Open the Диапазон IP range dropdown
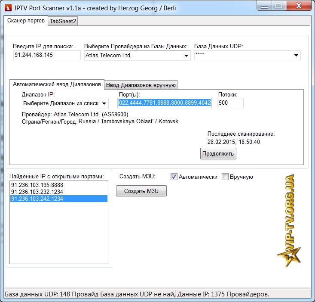 (65, 103)
